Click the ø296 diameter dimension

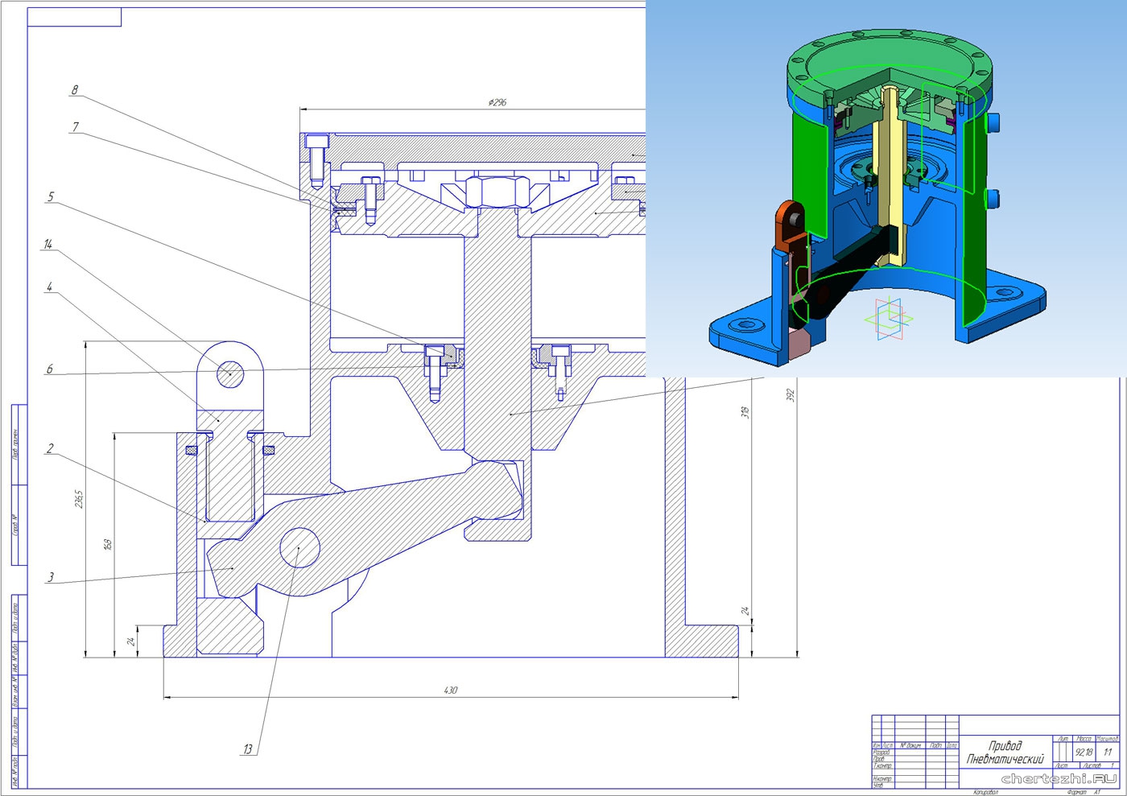click(497, 102)
